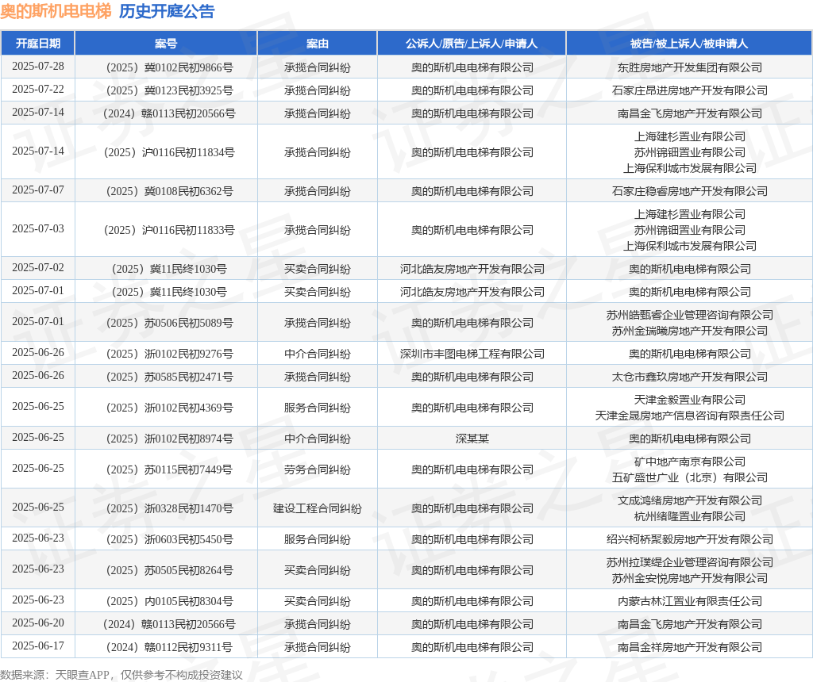Select case number (2025)浙0328民初1470号
This screenshot has width=813, height=682.
click(169, 508)
